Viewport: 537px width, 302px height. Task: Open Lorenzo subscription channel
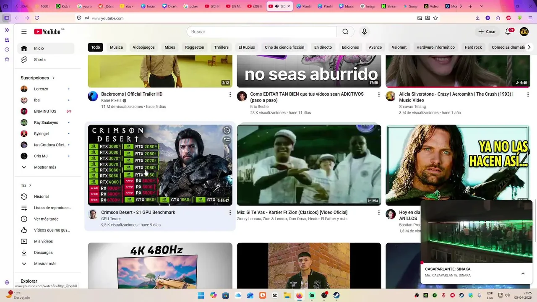pos(46,89)
